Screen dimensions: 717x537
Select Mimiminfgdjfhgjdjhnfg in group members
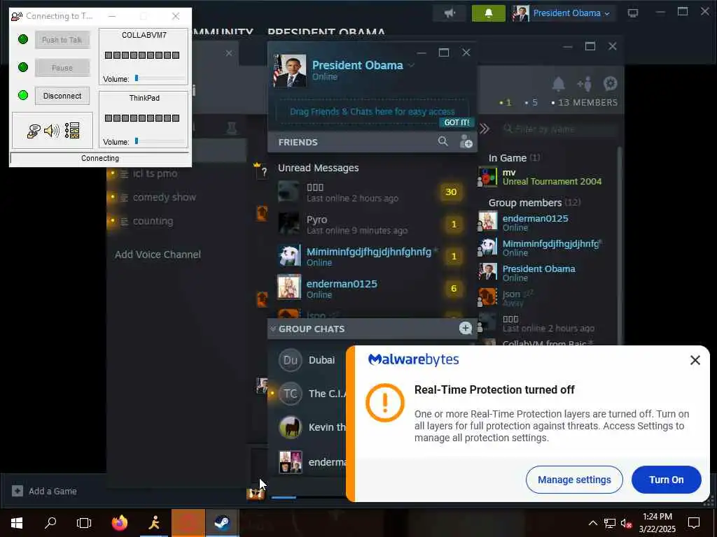pos(546,248)
